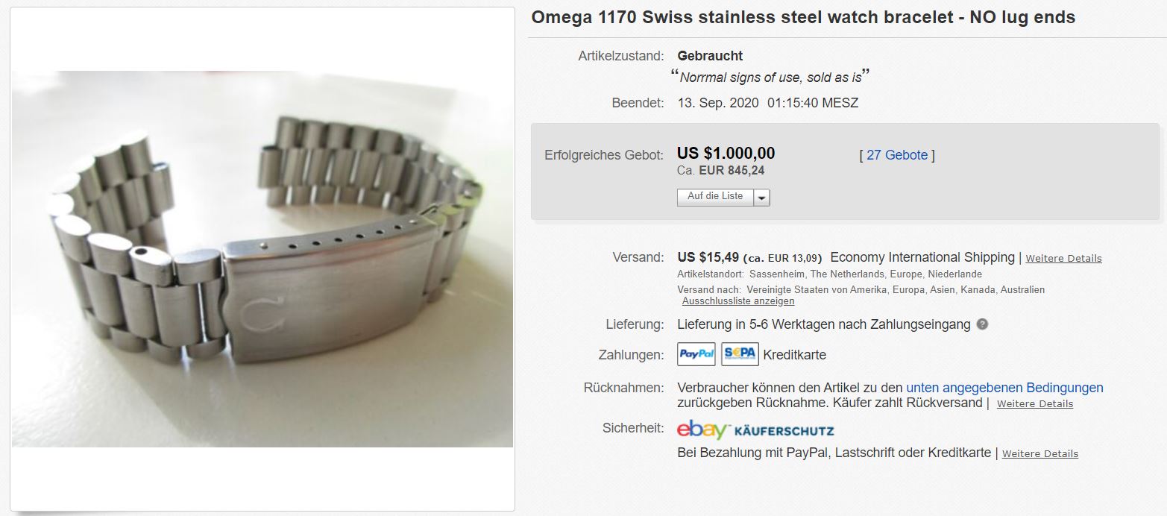Click the "Omega 1170 Swiss stainless steel" title
The width and height of the screenshot is (1167, 516).
click(803, 17)
